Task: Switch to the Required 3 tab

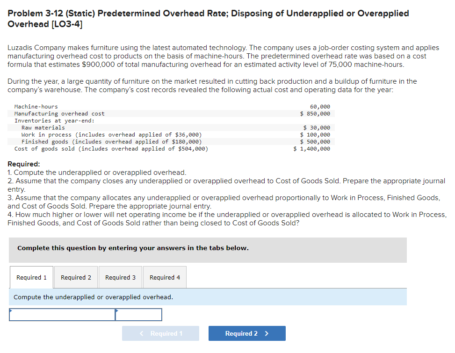Action: click(120, 277)
